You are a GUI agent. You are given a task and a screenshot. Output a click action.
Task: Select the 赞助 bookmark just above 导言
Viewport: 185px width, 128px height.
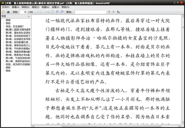[8, 23]
